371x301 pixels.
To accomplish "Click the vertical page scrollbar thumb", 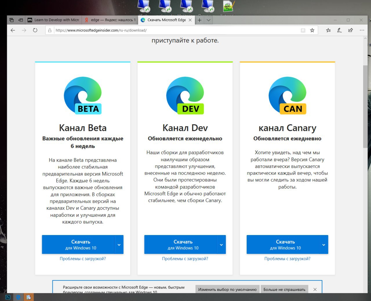I will (x=365, y=107).
